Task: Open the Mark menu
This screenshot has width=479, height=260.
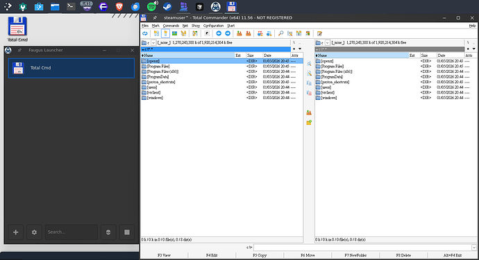Action: pos(156,26)
